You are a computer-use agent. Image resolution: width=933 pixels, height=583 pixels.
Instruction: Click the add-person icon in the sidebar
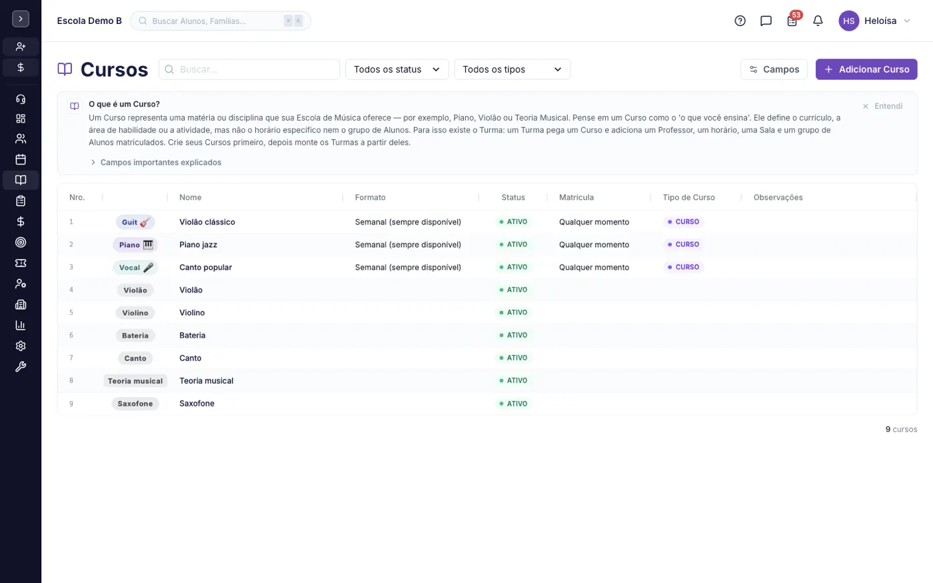(x=21, y=47)
